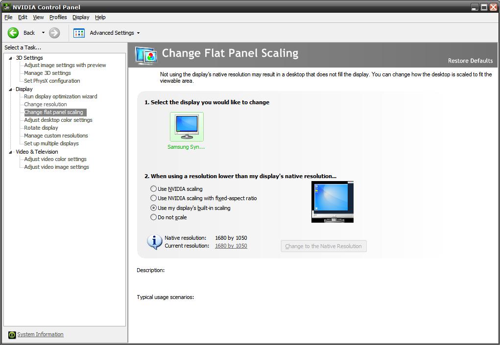Click the Back button label
The height and width of the screenshot is (345, 500).
point(29,33)
